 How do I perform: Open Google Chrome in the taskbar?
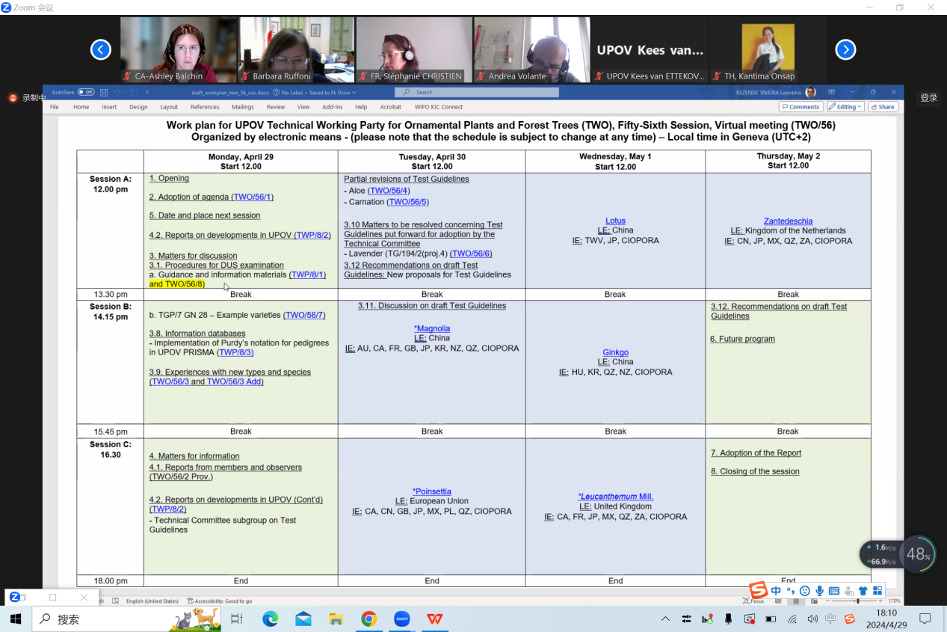coord(368,619)
